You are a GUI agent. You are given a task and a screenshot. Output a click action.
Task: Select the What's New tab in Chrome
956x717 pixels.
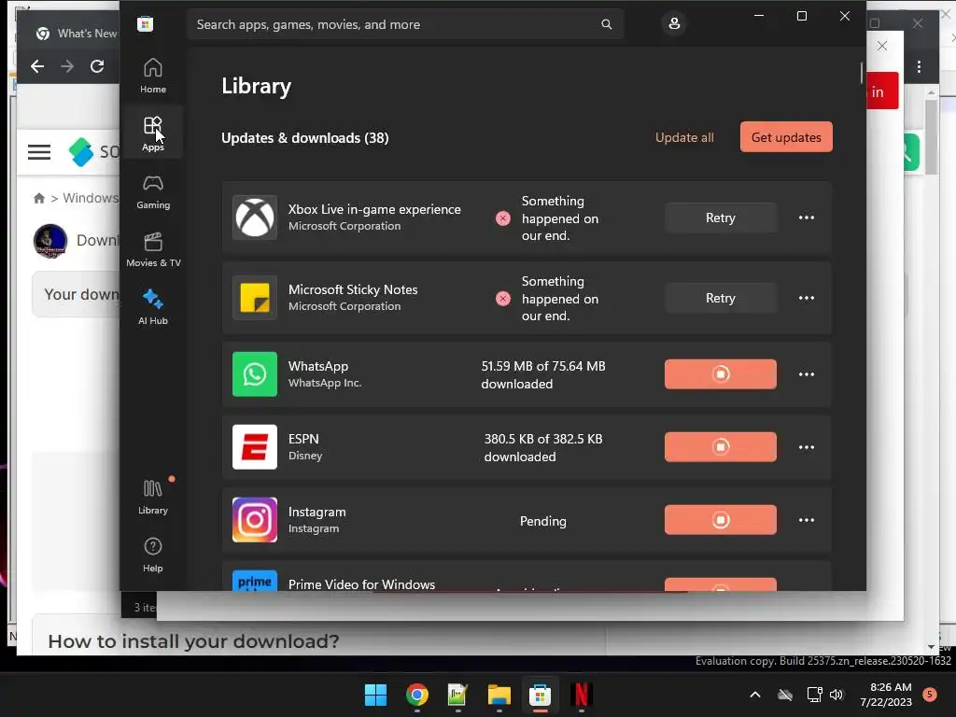point(77,34)
